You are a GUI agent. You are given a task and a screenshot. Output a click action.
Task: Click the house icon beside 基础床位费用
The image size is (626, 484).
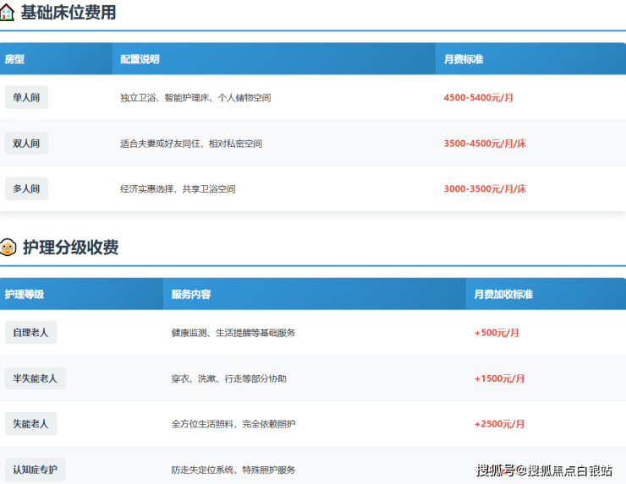click(x=8, y=13)
